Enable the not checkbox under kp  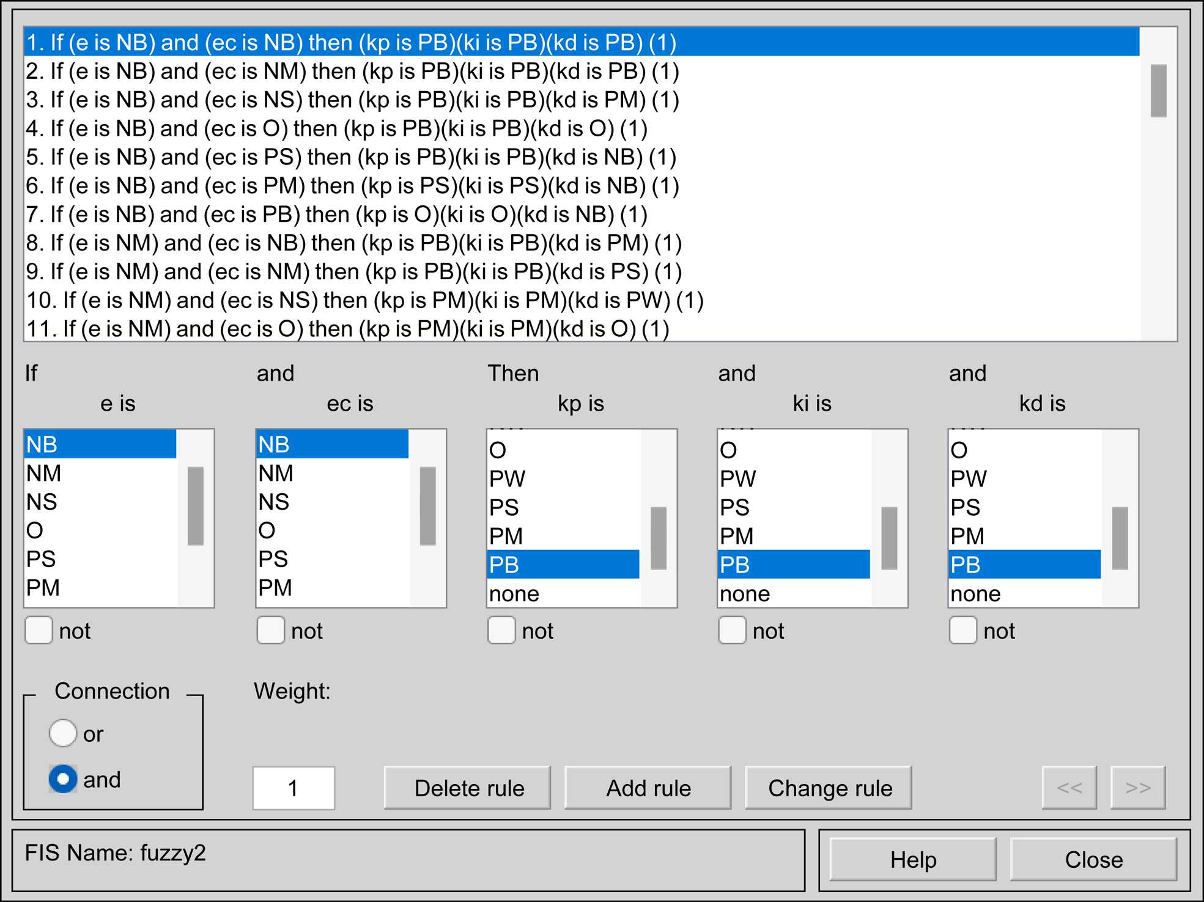coord(501,630)
